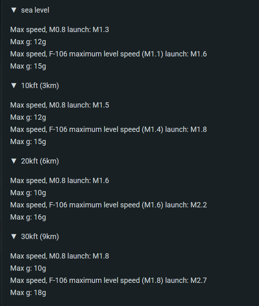Click sea level F-106 M1.1 launch line
Screen dimensions: 259x306
coord(108,54)
